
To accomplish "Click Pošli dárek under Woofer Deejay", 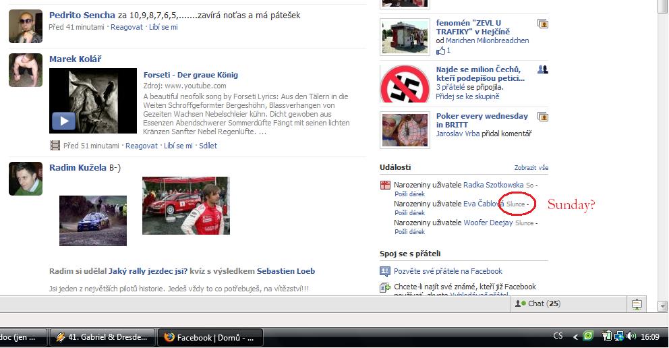I will (409, 232).
